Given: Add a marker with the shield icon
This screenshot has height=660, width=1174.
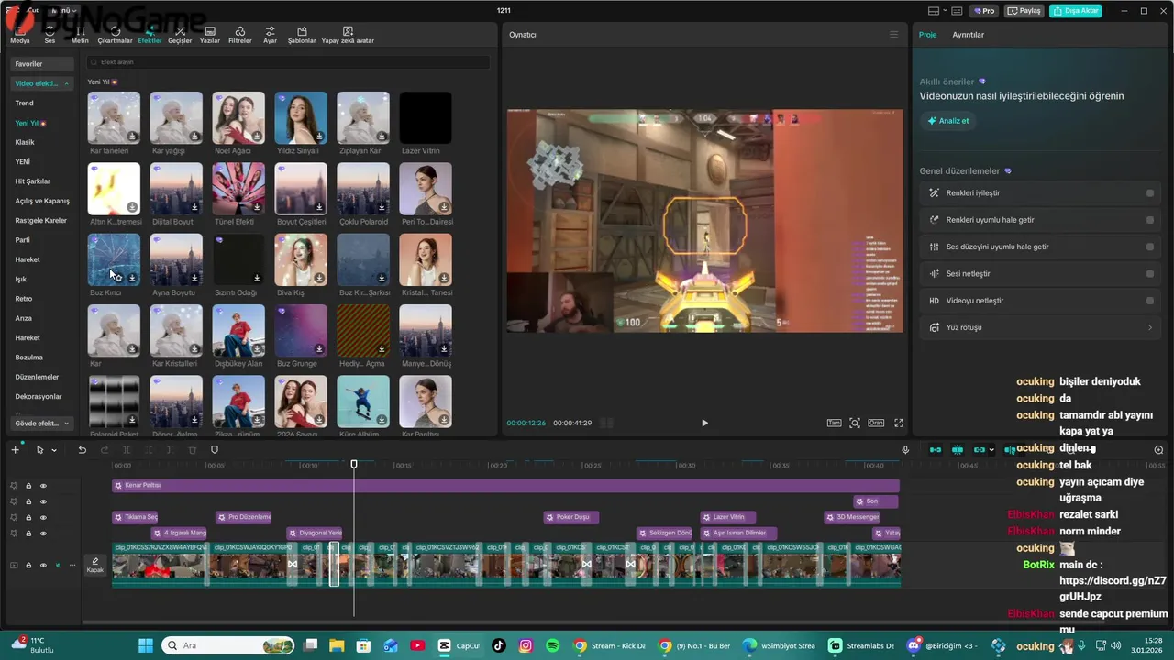Looking at the screenshot, I should pyautogui.click(x=215, y=450).
